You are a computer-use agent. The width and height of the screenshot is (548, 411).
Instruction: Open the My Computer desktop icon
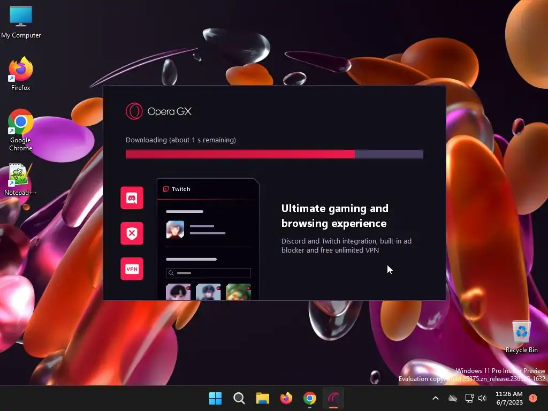[21, 21]
